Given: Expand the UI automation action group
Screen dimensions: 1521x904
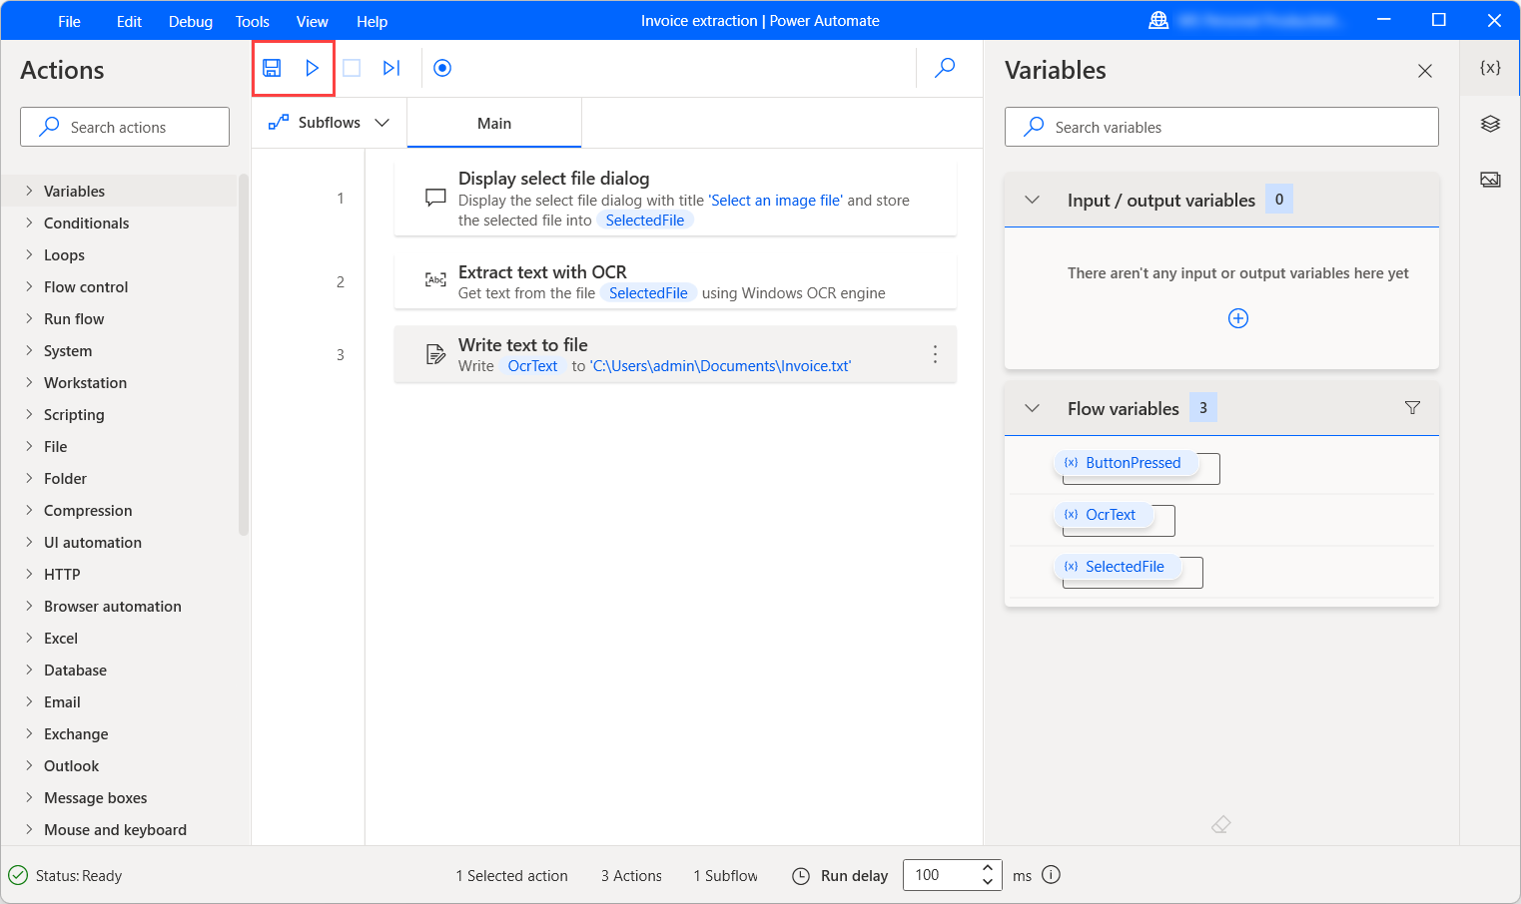Looking at the screenshot, I should click(29, 542).
